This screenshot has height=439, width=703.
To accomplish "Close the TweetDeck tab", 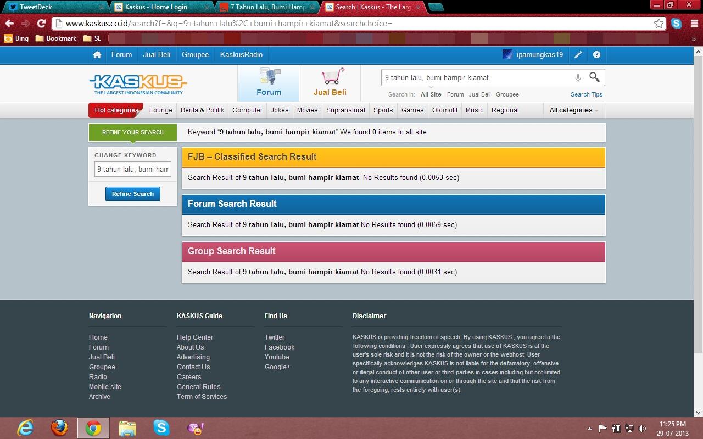I will tap(101, 8).
